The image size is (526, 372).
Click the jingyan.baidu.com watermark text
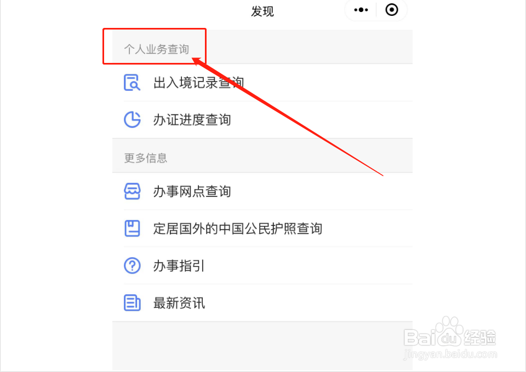450,354
